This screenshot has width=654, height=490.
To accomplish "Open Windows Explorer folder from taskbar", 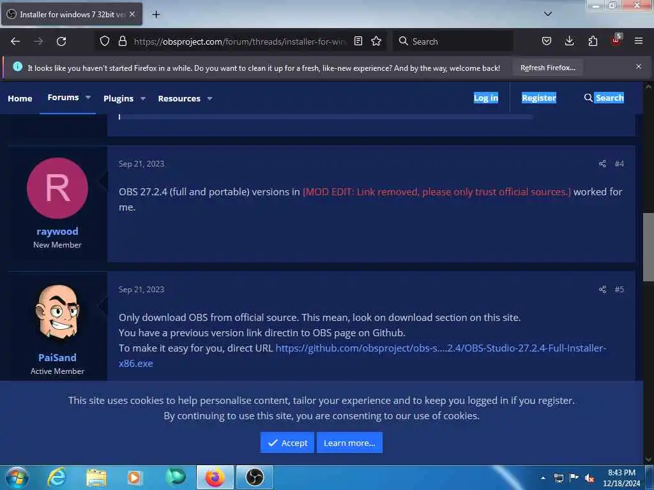I will pyautogui.click(x=96, y=477).
